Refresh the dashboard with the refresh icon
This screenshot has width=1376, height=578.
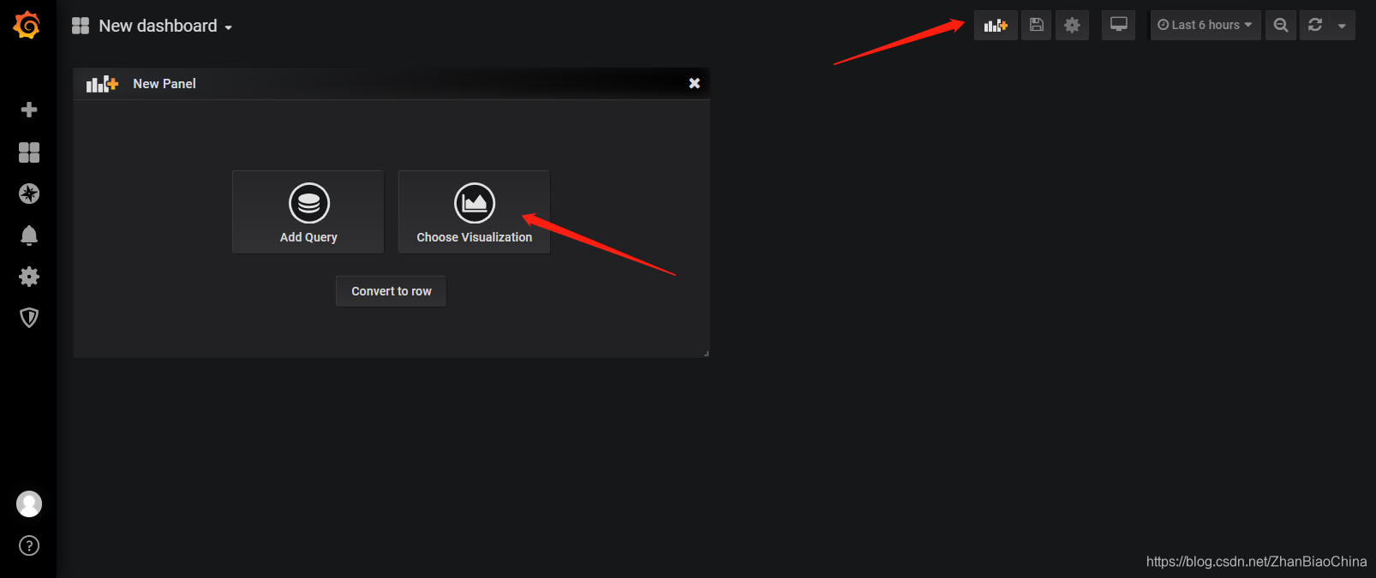coord(1315,25)
